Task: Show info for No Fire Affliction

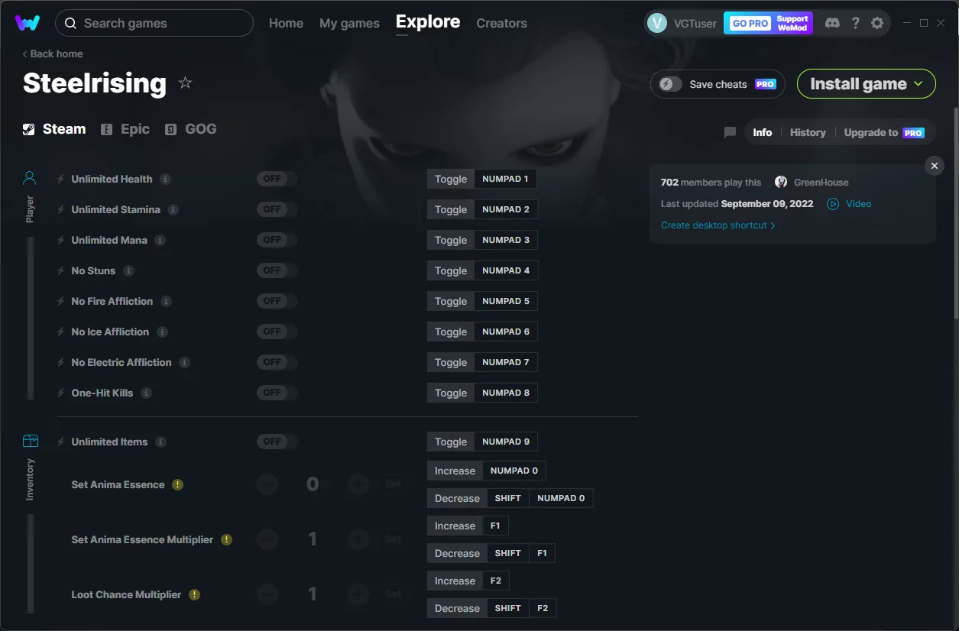Action: pyautogui.click(x=166, y=301)
